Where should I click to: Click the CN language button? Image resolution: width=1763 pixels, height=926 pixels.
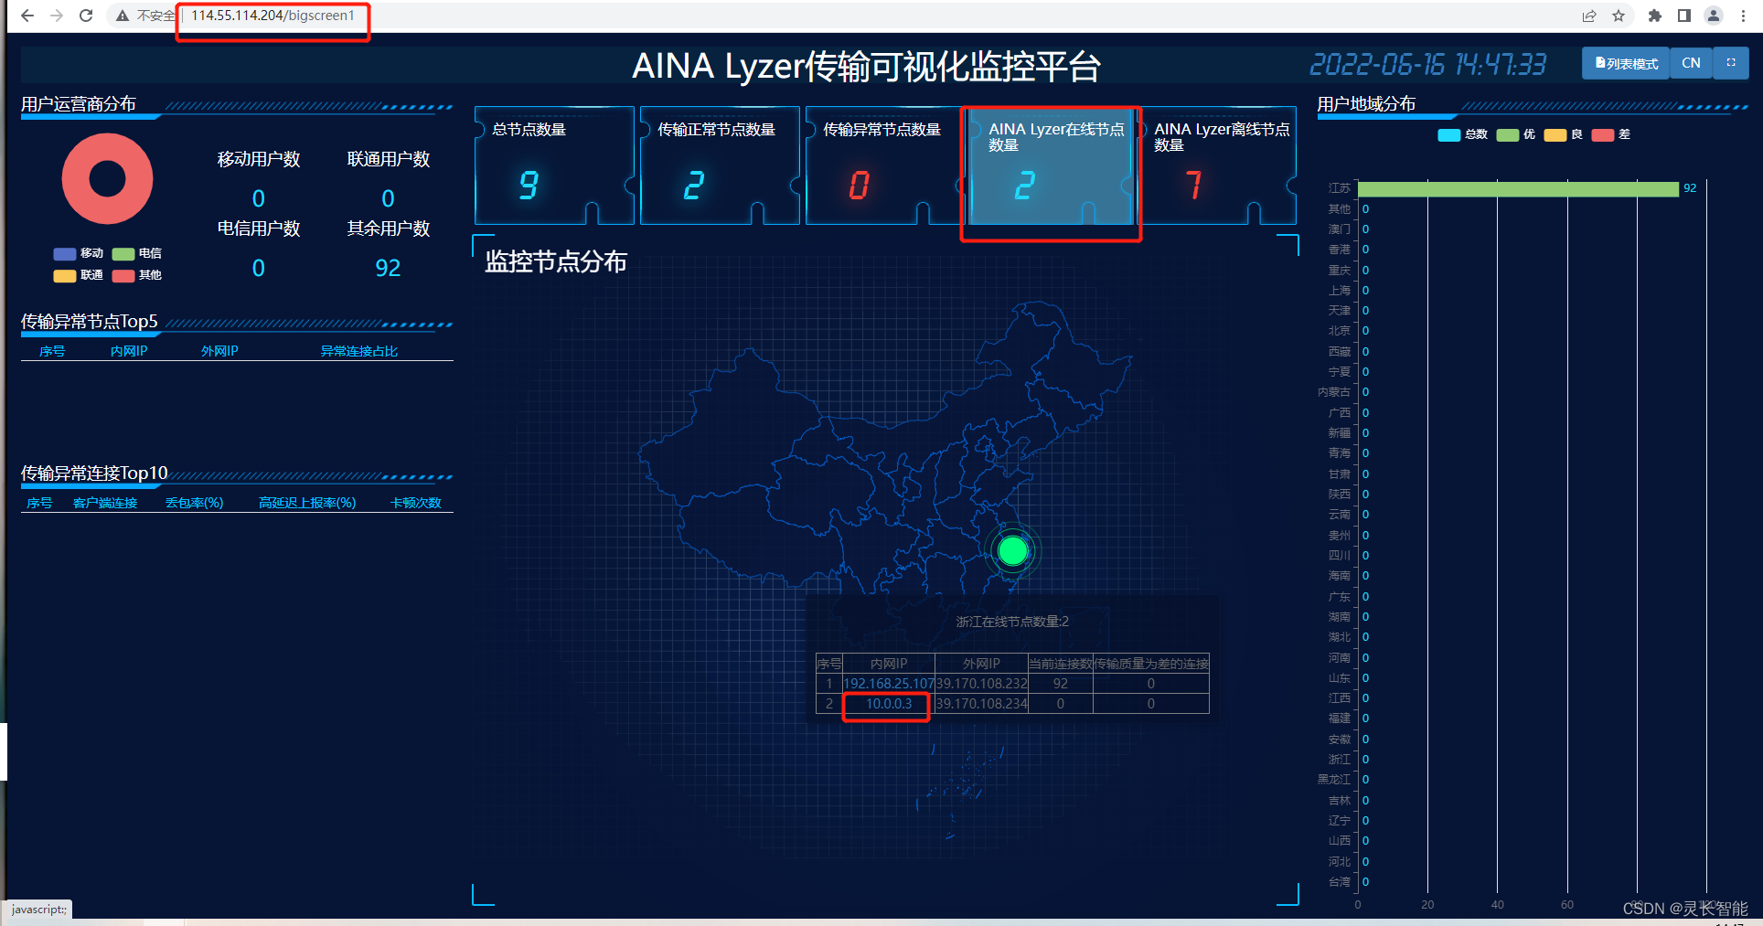click(1691, 63)
